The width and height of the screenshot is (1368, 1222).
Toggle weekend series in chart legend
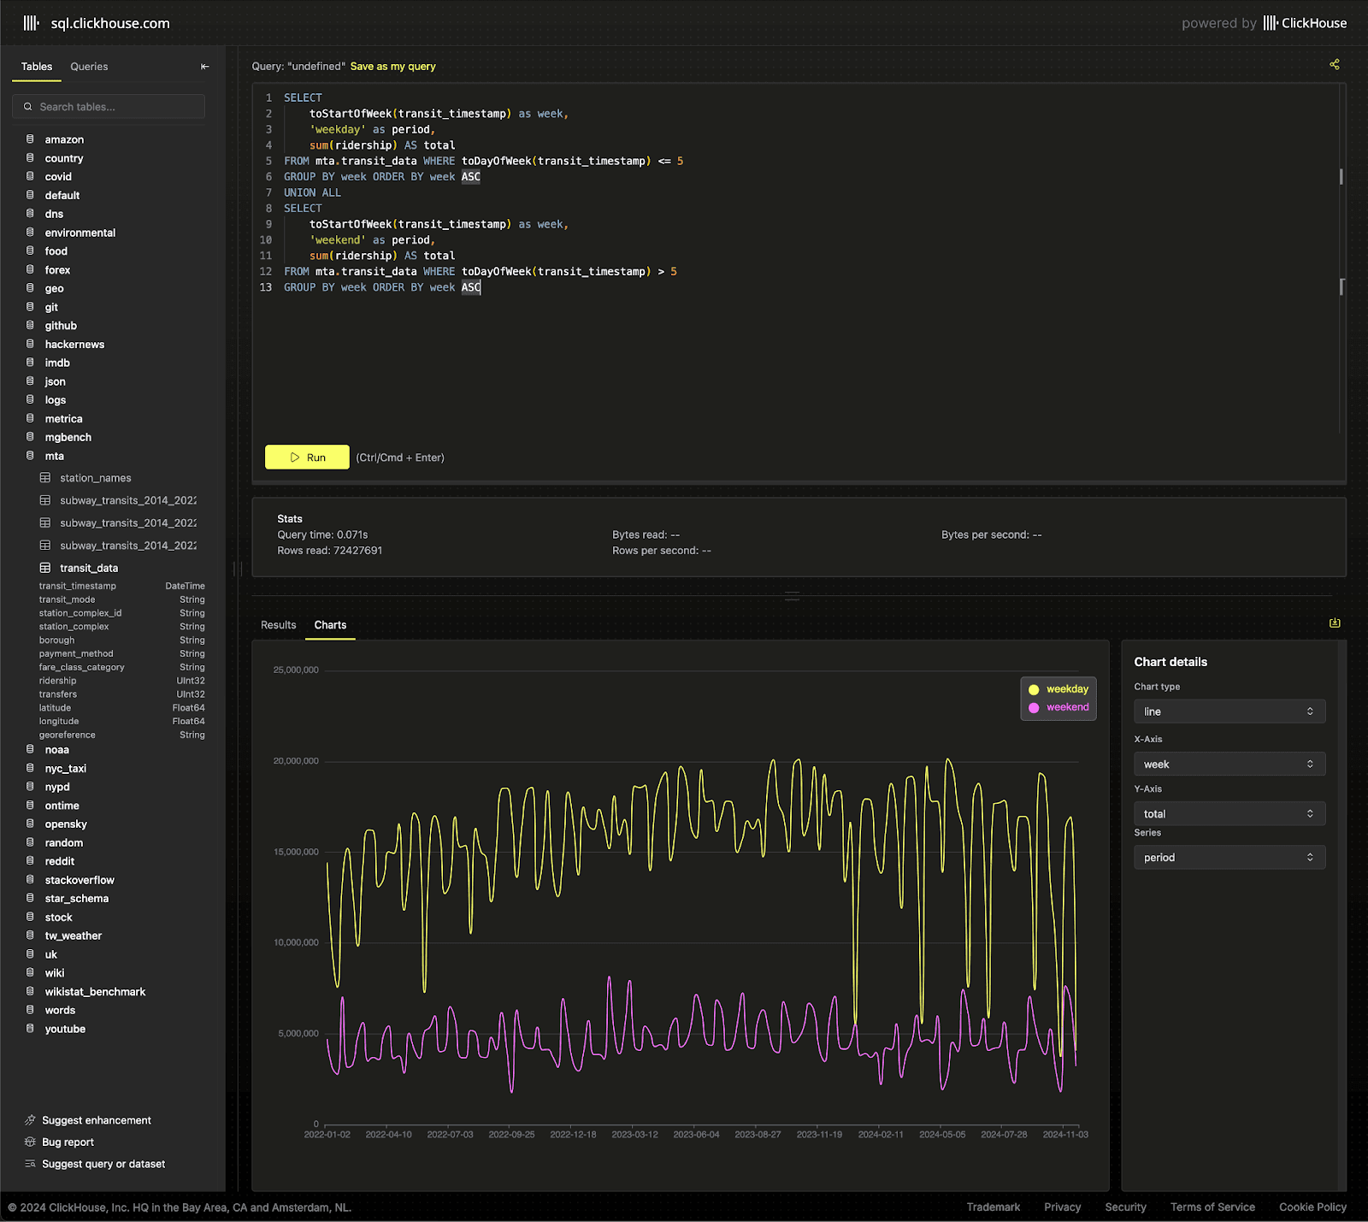[x=1058, y=707]
